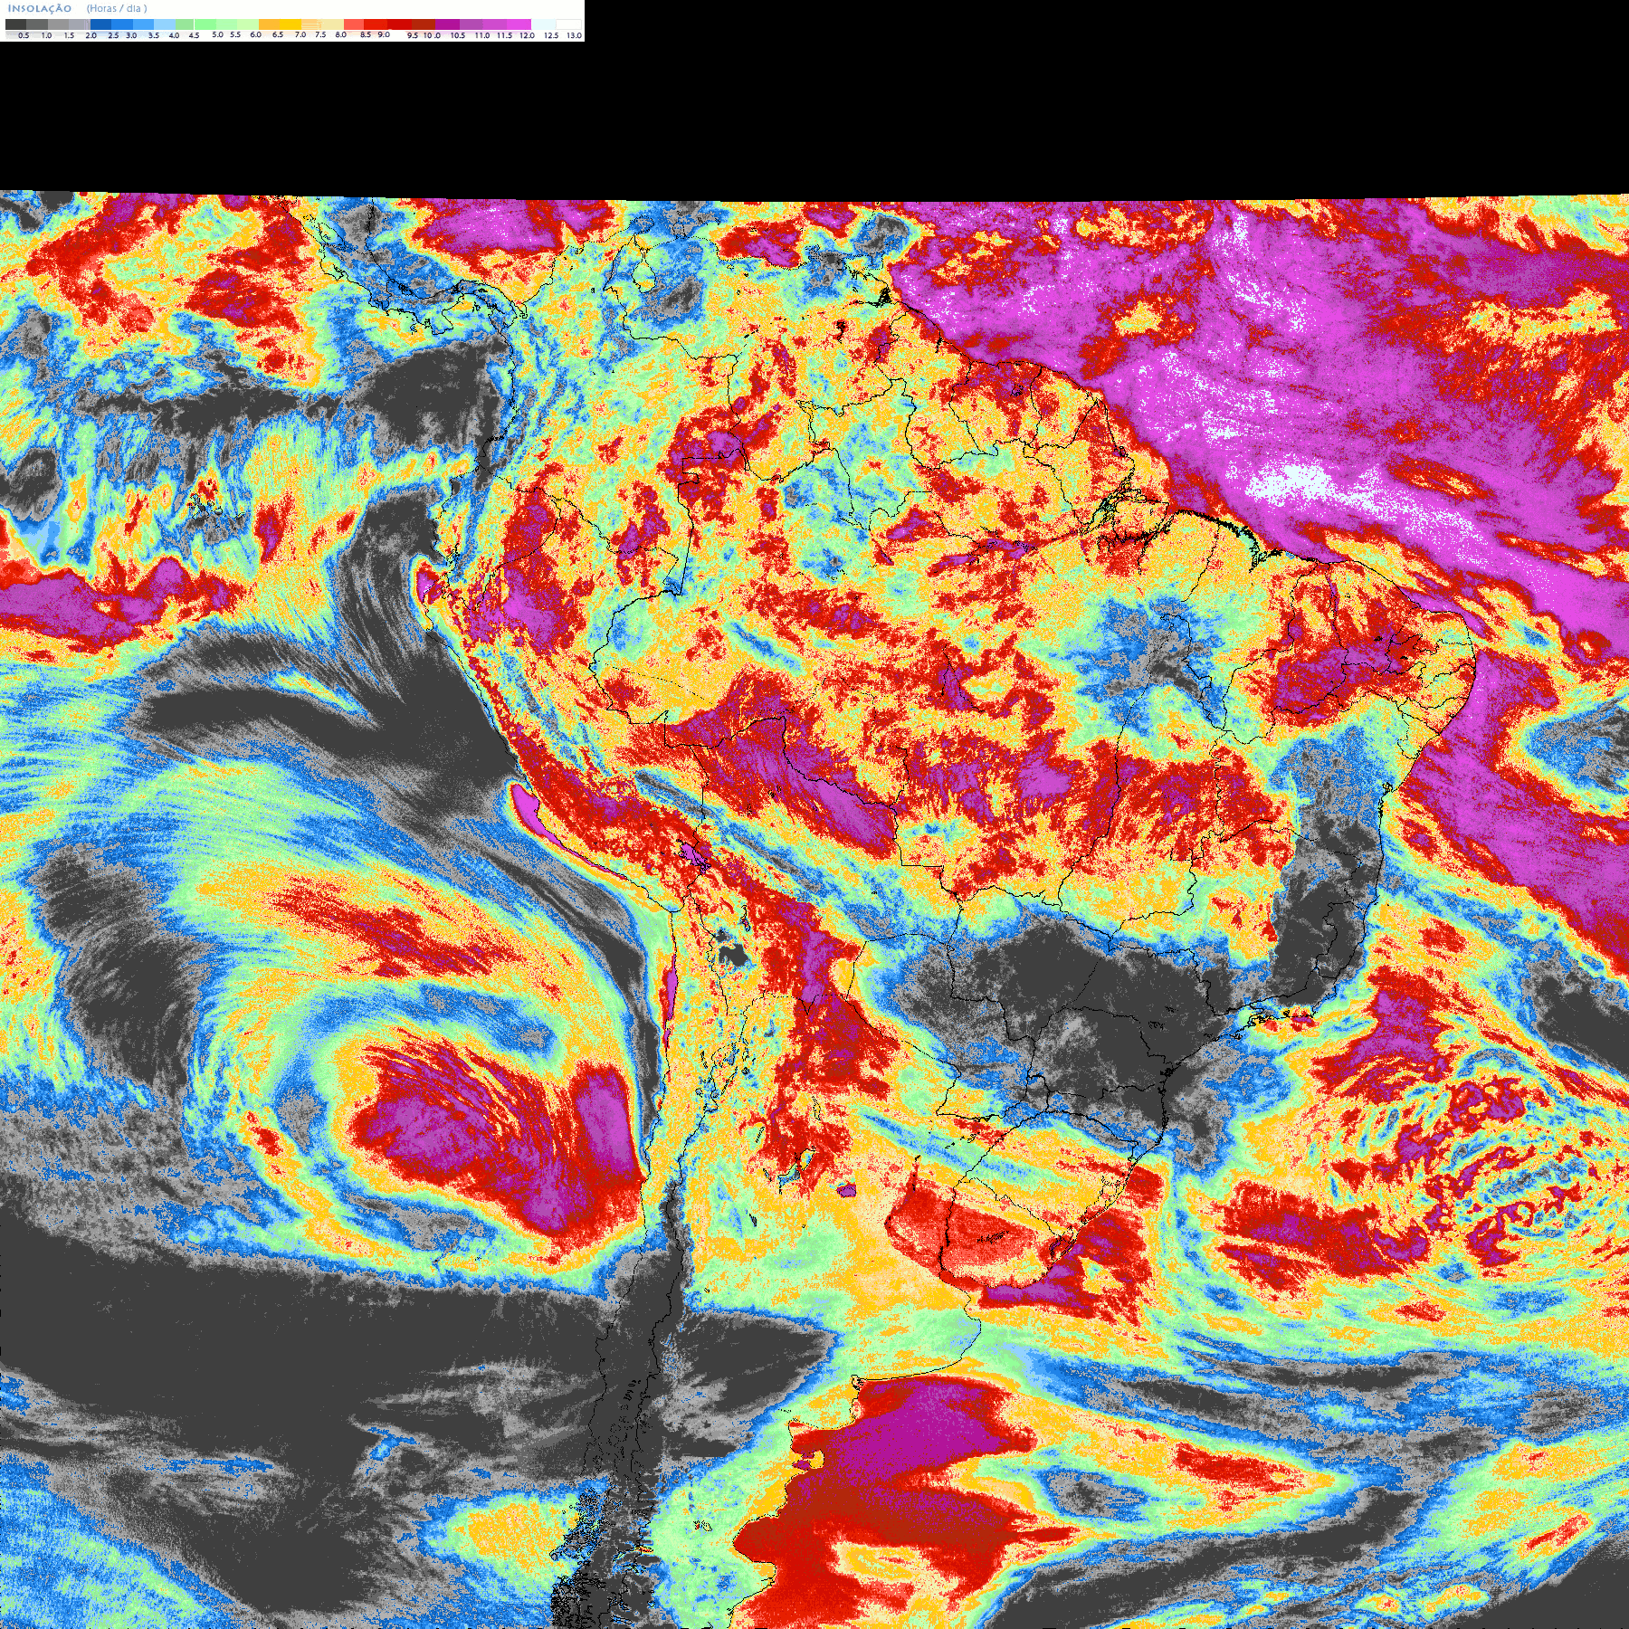Screen dimensions: 1629x1629
Task: Click the 5.0 legend value
Action: (x=217, y=34)
